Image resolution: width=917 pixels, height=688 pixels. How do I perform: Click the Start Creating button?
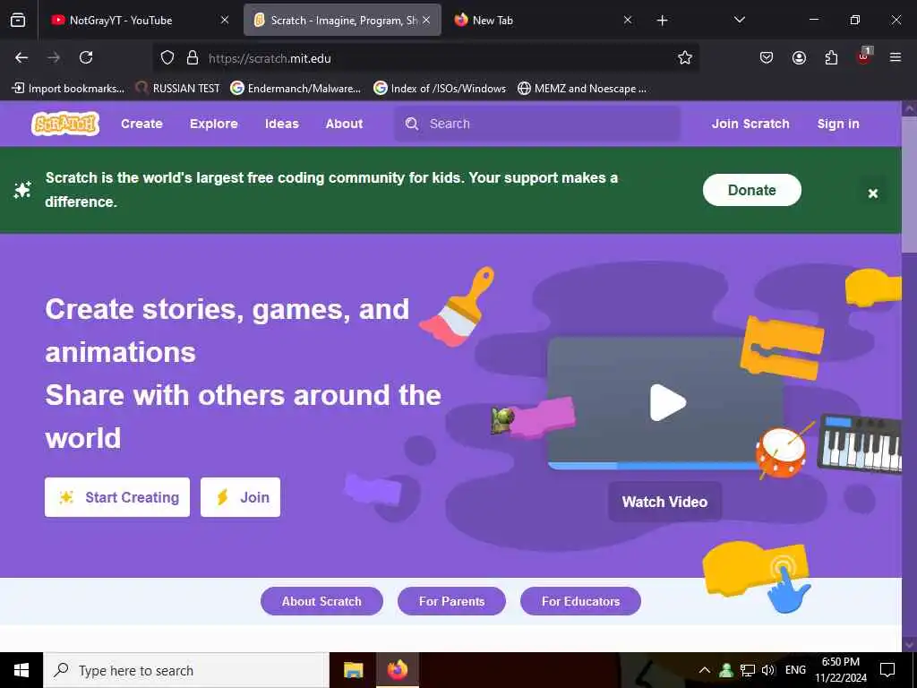117,497
